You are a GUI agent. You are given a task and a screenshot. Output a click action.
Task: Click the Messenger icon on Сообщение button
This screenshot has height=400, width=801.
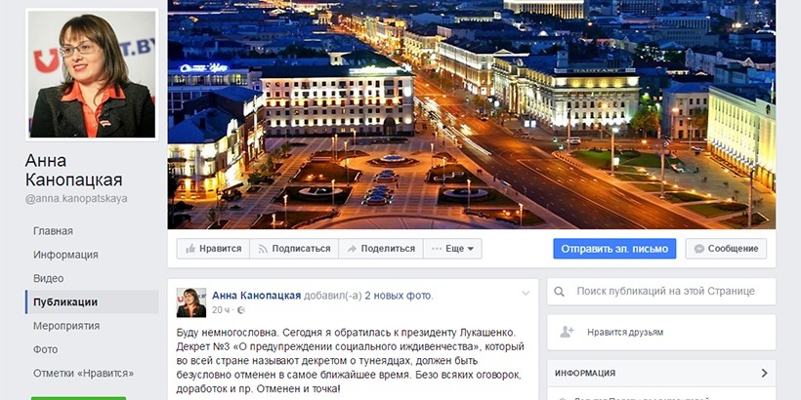(x=698, y=249)
